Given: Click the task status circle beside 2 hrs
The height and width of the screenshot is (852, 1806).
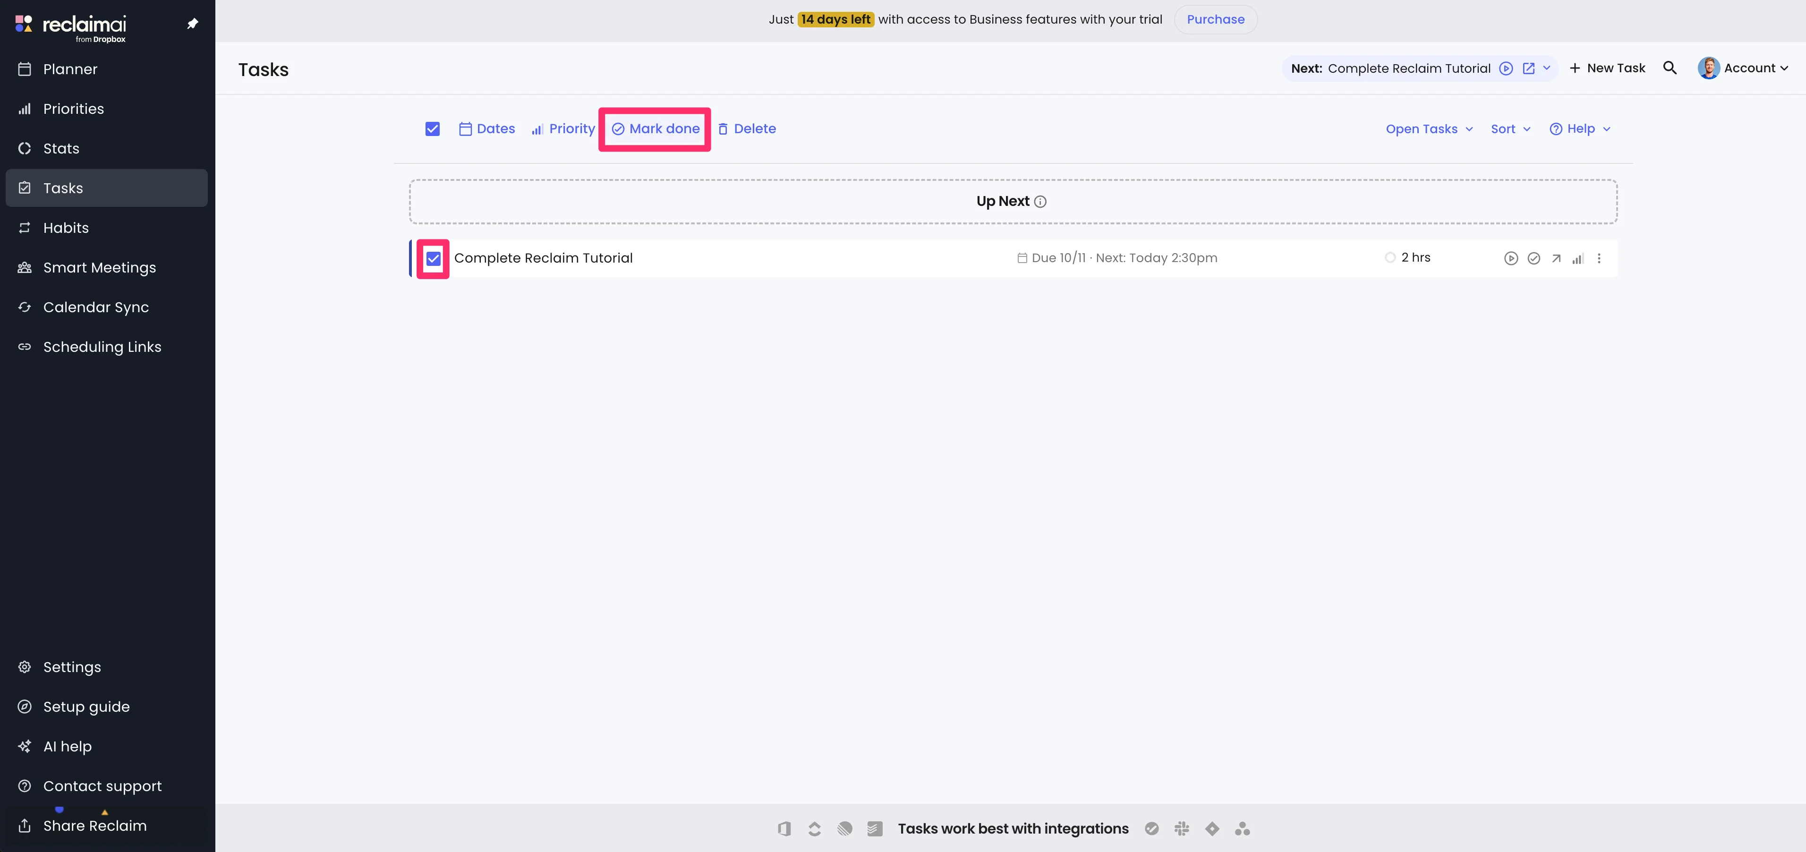Looking at the screenshot, I should [1389, 257].
